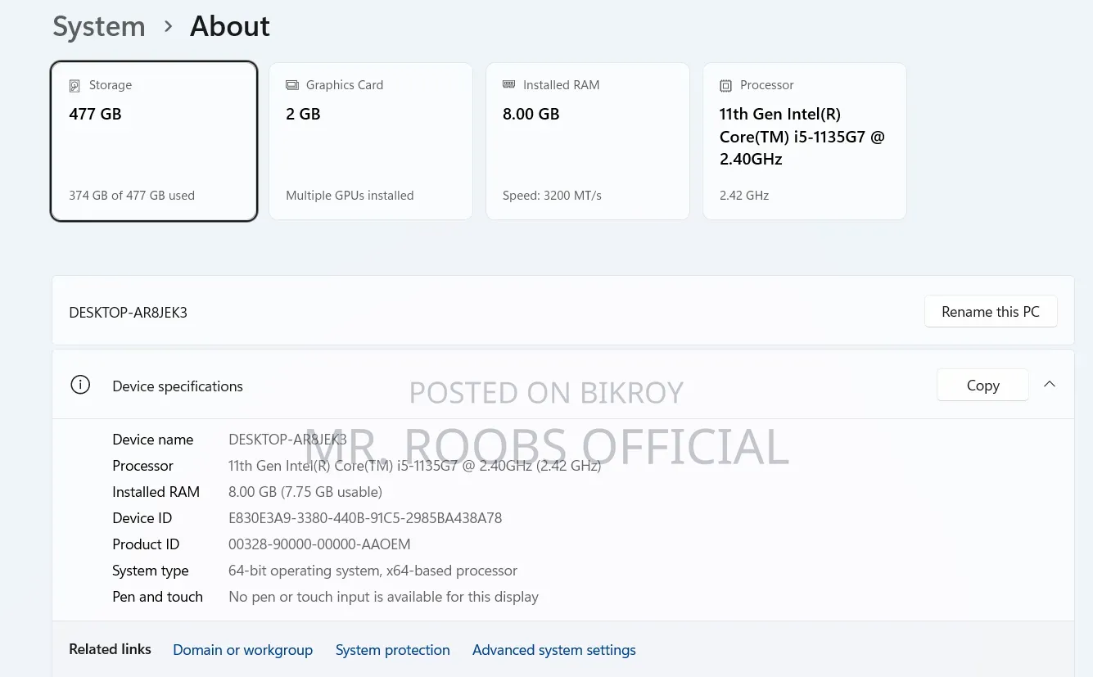1093x677 pixels.
Task: Click the Installed RAM memory icon
Action: [508, 84]
